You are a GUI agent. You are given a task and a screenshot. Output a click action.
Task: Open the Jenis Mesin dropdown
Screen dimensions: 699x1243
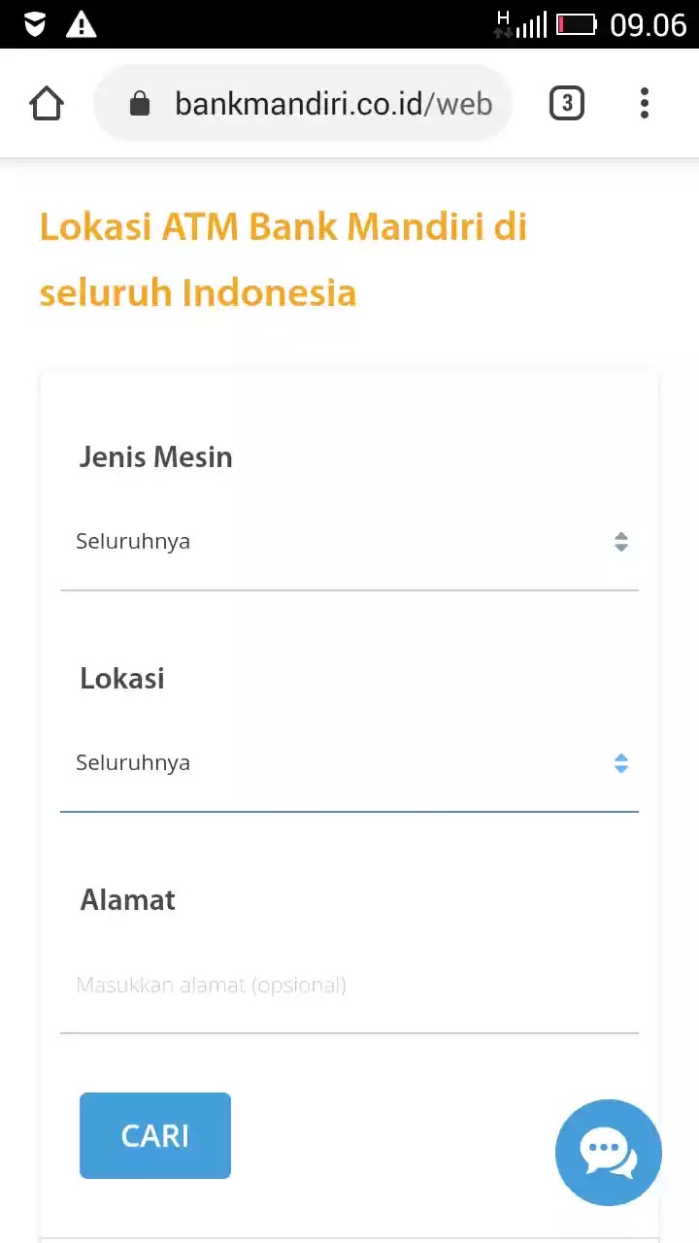pyautogui.click(x=349, y=541)
